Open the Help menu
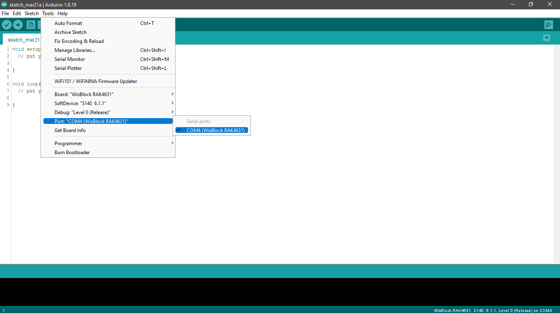 [62, 13]
